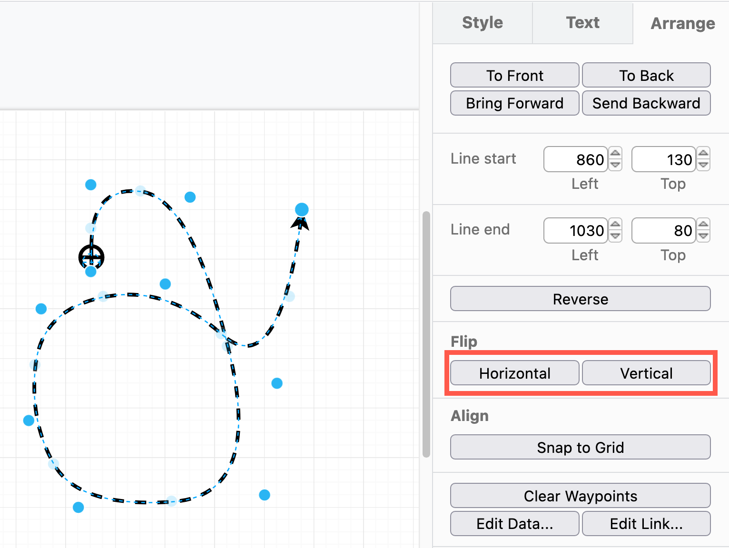Viewport: 729px width, 548px height.
Task: Click Bring Forward
Action: pyautogui.click(x=514, y=103)
